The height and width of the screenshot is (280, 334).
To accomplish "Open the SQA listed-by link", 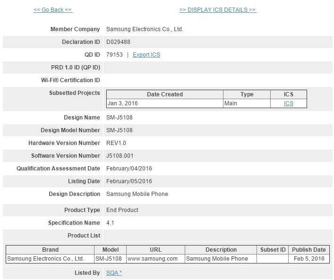I will tap(114, 273).
